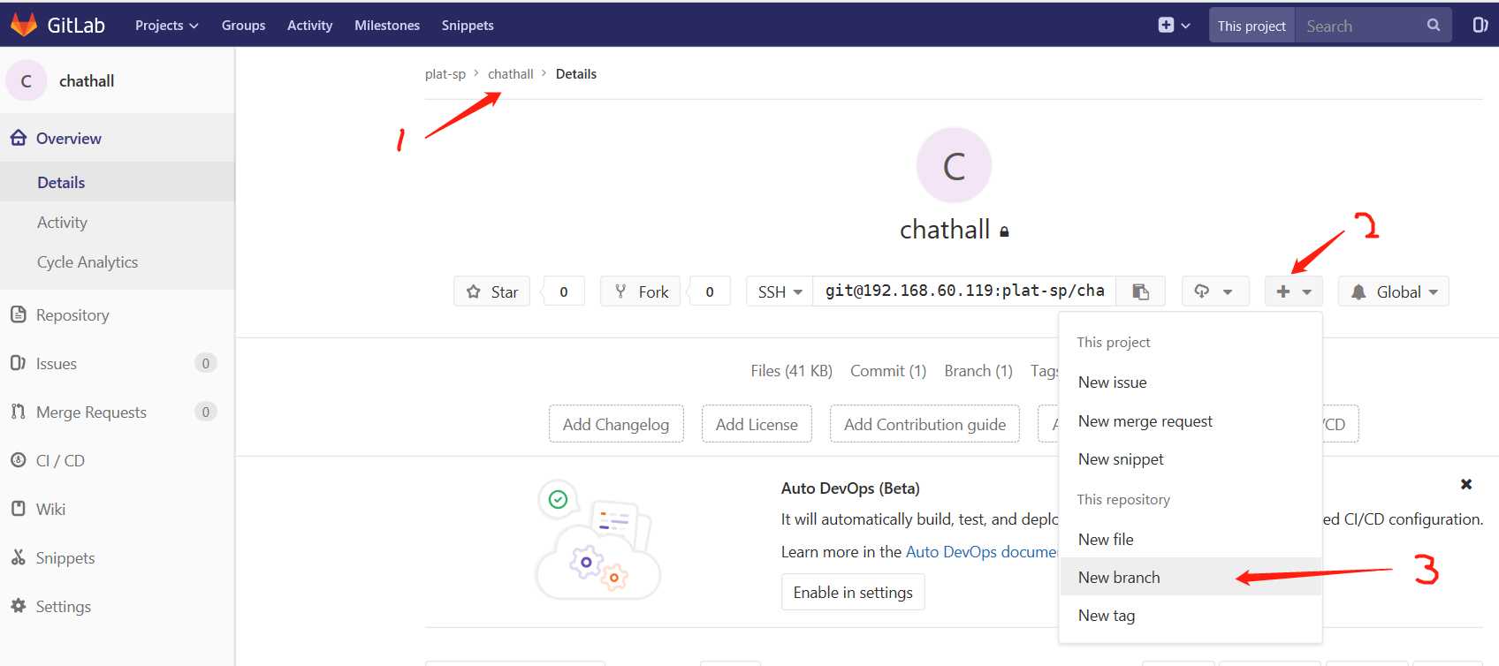Image resolution: width=1499 pixels, height=666 pixels.
Task: Open Activity in the top navigation
Action: (309, 26)
